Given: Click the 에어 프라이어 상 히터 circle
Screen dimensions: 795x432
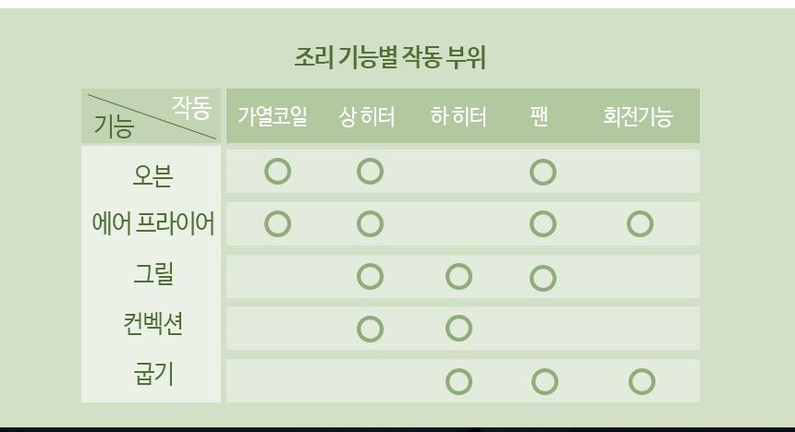Looking at the screenshot, I should coord(370,223).
